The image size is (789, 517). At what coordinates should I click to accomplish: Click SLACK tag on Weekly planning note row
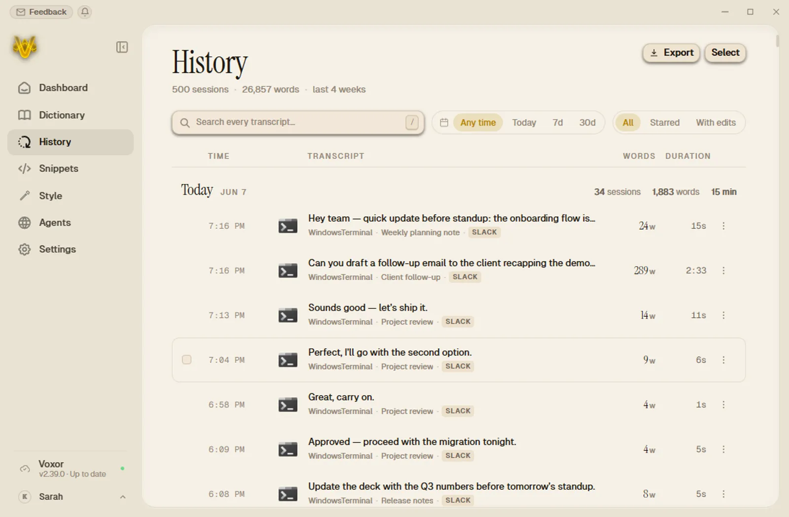[484, 232]
